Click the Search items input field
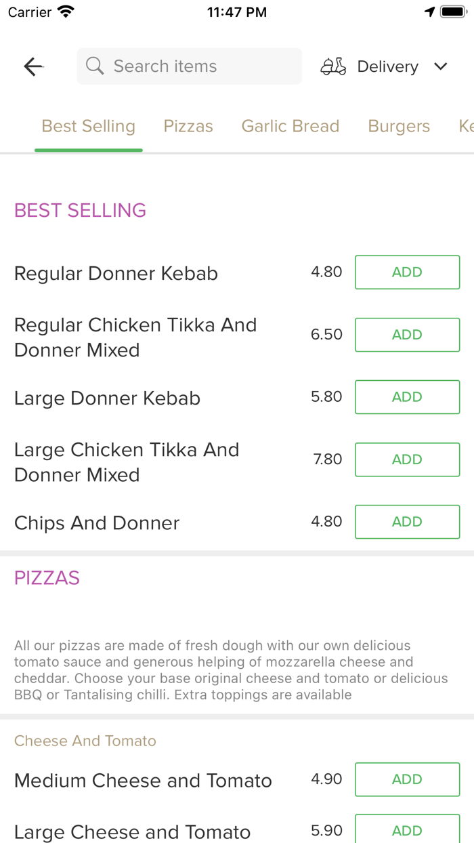The width and height of the screenshot is (474, 843). click(x=190, y=66)
